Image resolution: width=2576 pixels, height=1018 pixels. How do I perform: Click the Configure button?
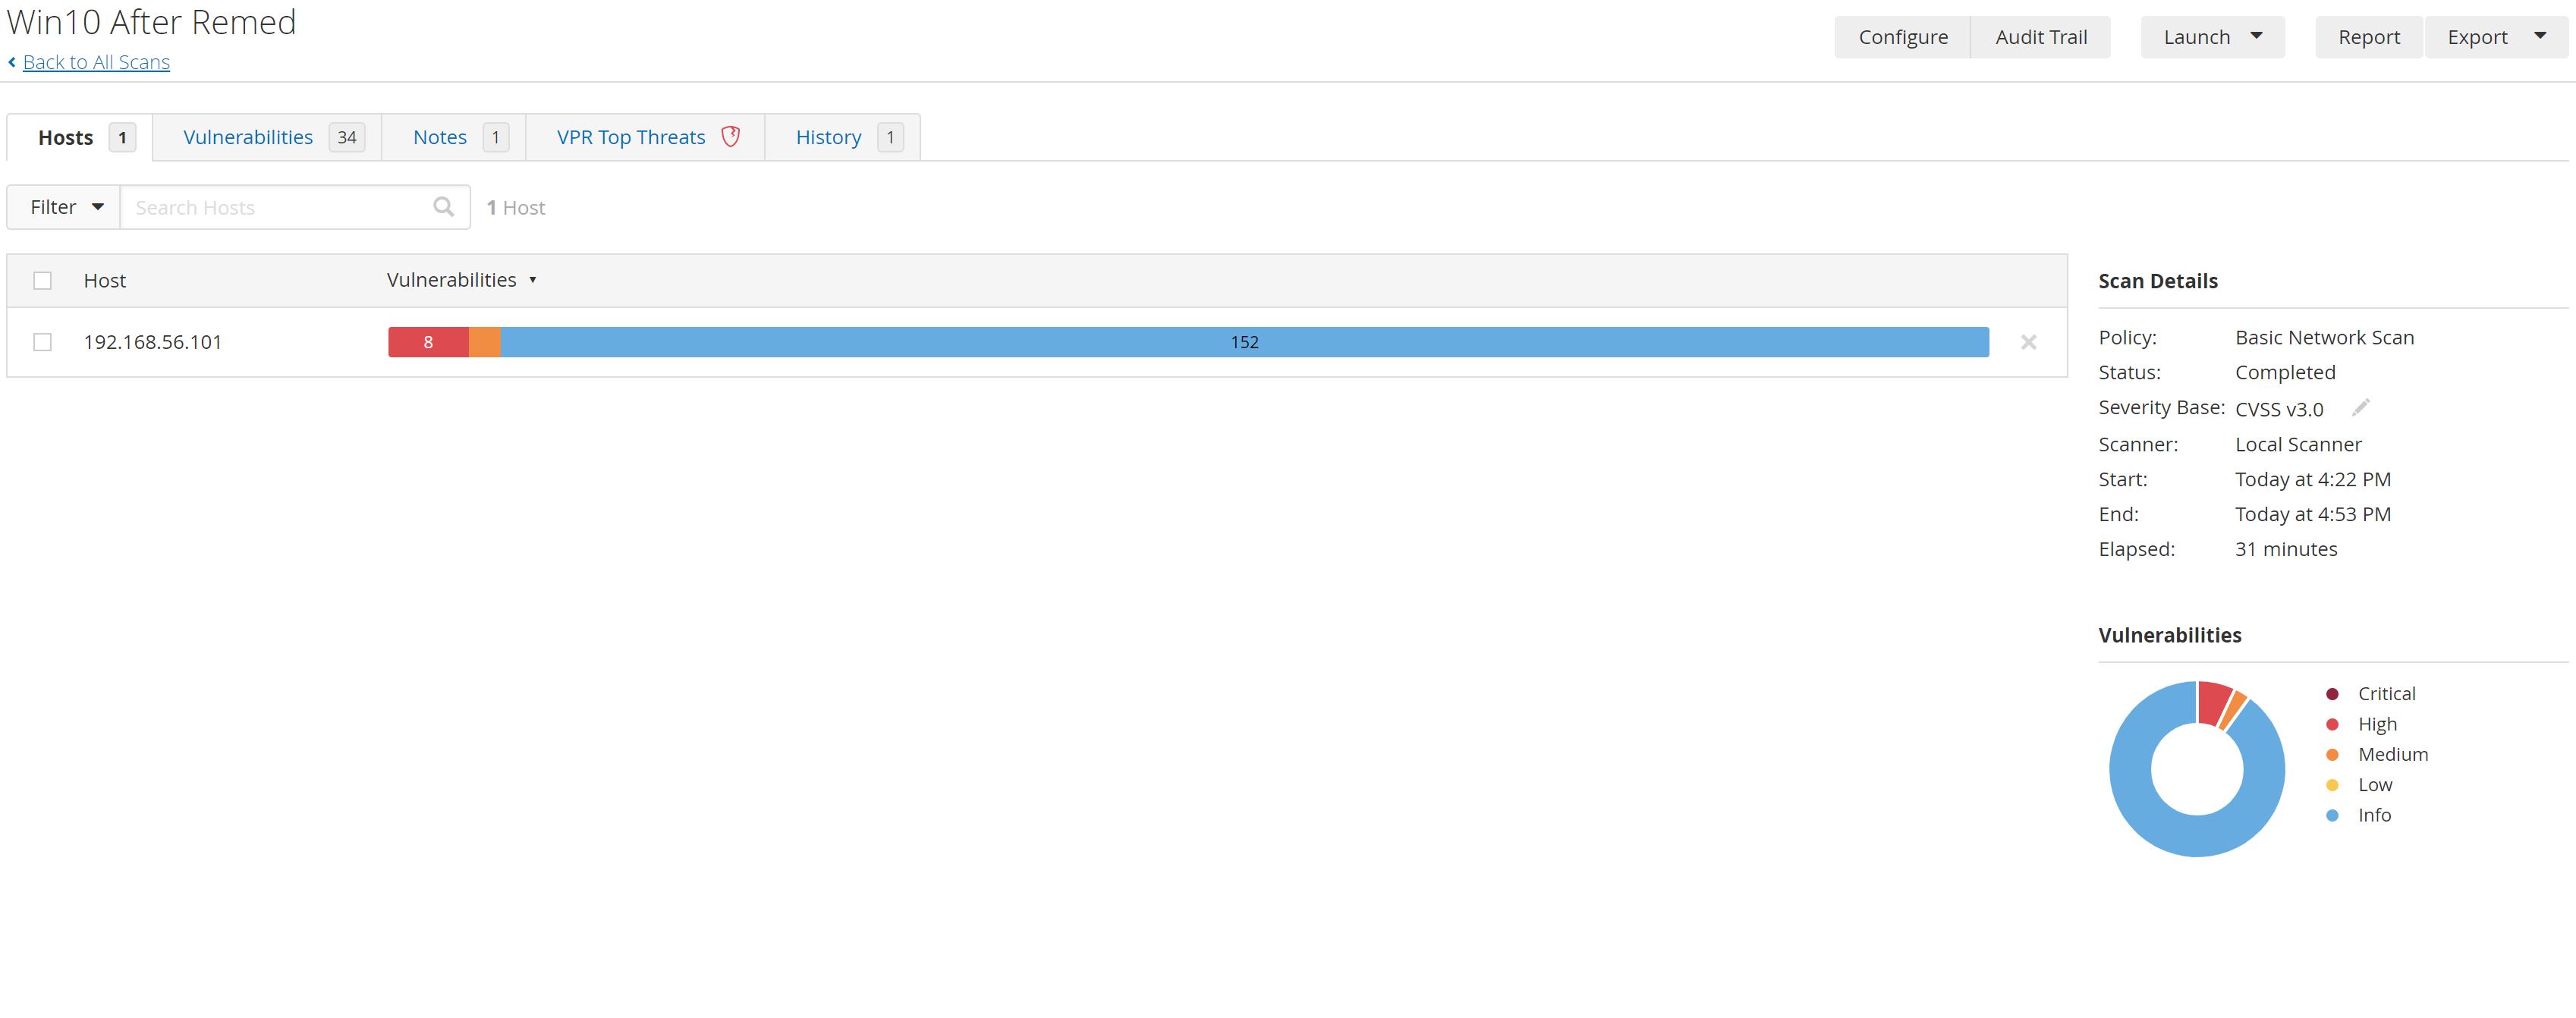pos(1902,37)
